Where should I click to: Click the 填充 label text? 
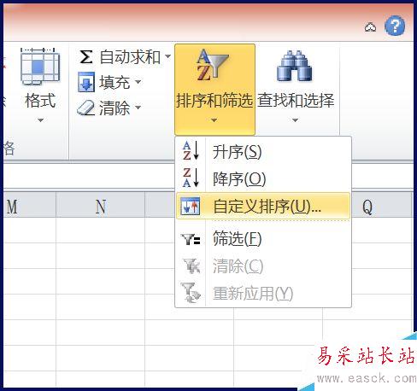pyautogui.click(x=115, y=82)
